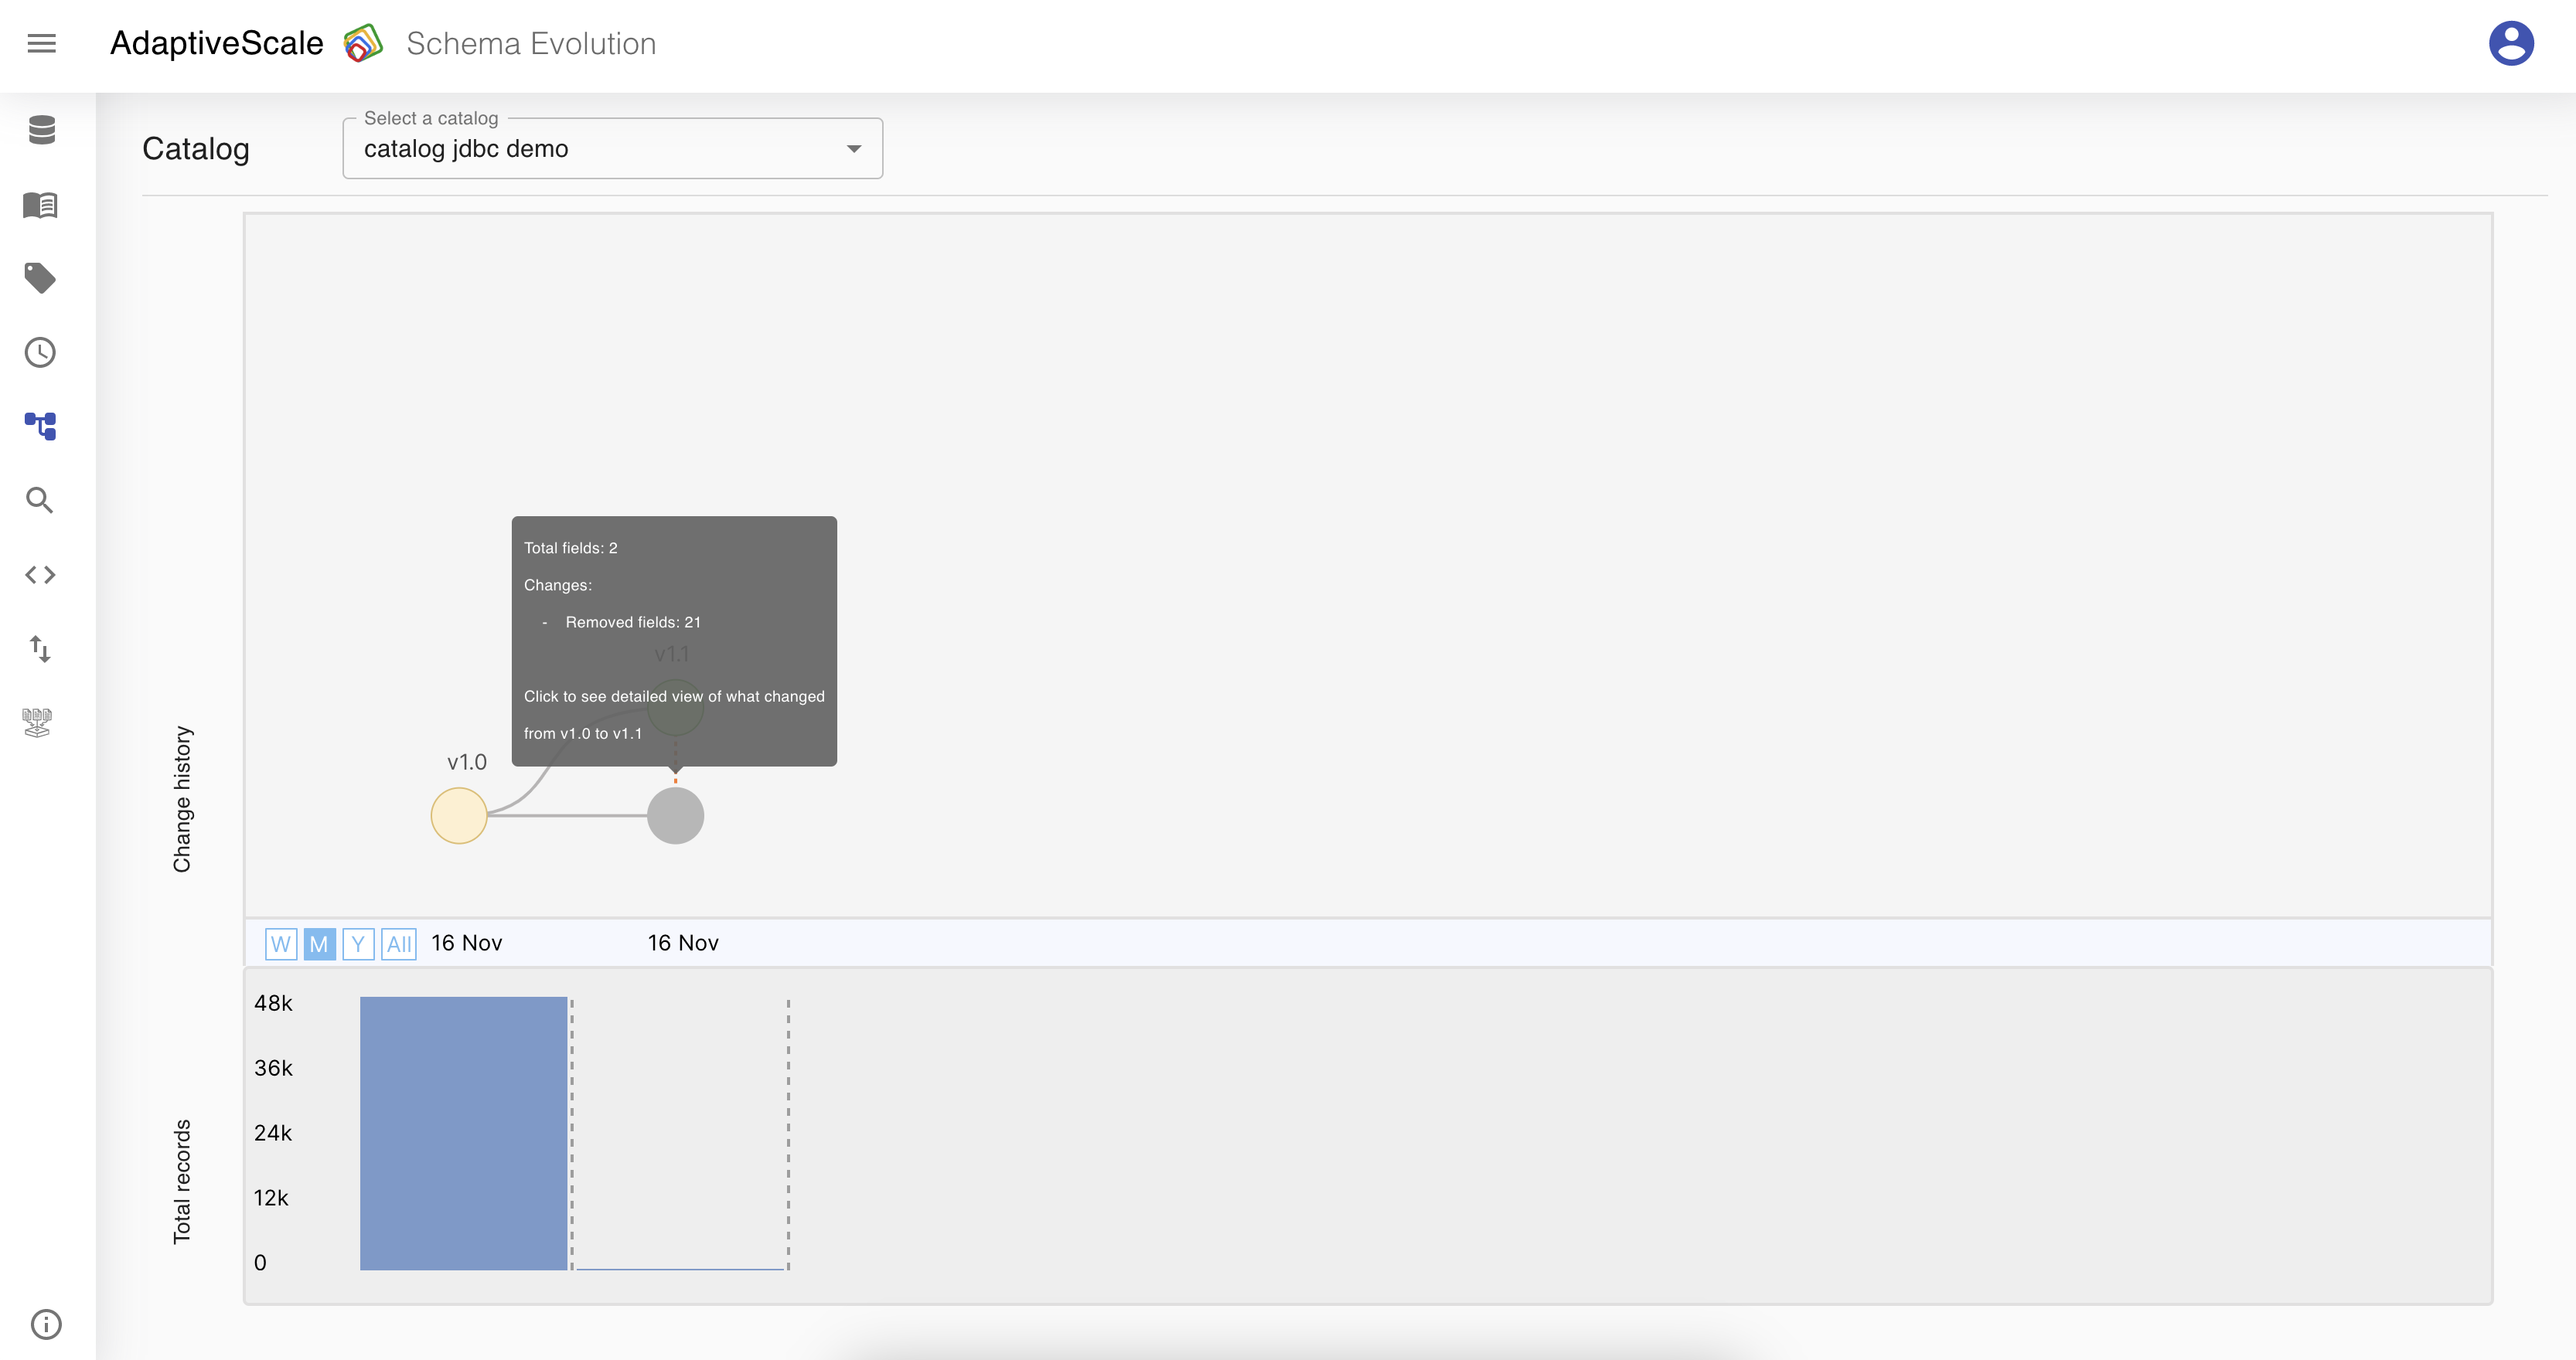This screenshot has width=2576, height=1360.
Task: Open the tags sidebar icon
Action: (x=40, y=278)
